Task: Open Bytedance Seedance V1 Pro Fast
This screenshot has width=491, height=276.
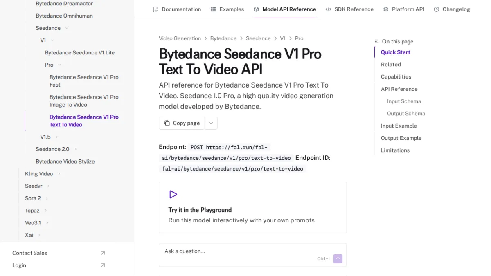Action: (x=84, y=81)
